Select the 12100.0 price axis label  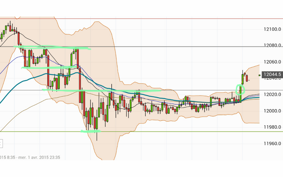click(272, 29)
